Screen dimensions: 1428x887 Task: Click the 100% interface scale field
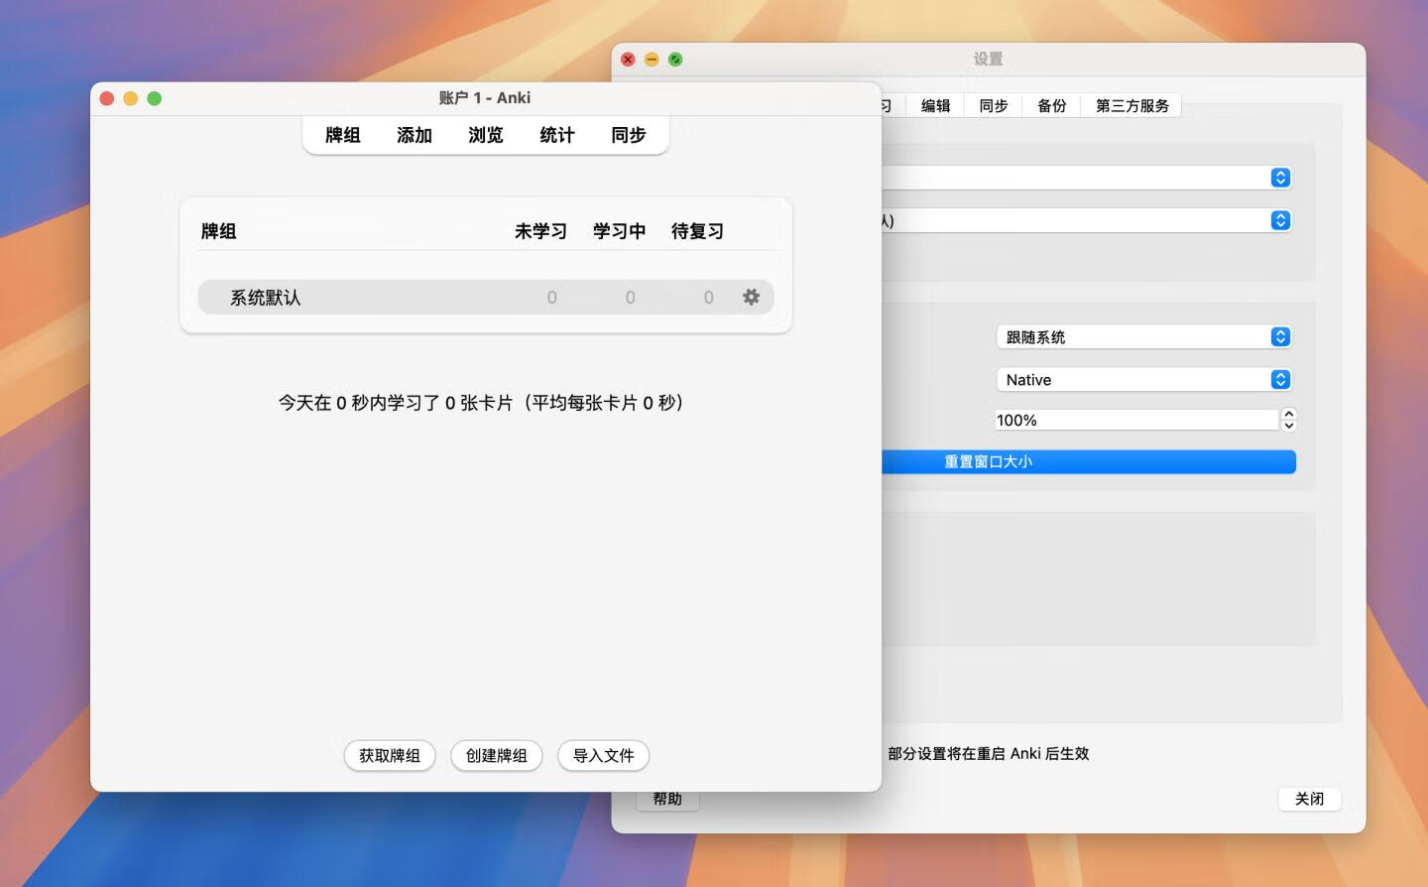tap(1136, 420)
